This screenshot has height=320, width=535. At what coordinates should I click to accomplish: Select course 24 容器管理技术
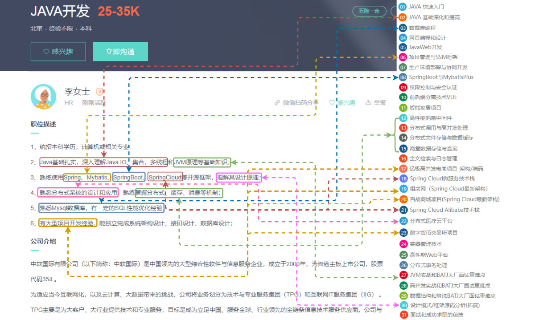tap(420, 244)
